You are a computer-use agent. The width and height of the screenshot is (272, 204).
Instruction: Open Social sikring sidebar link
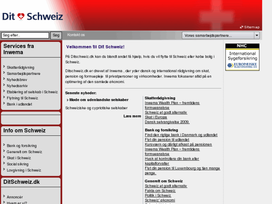pos(18,164)
